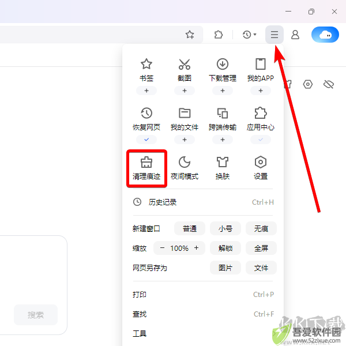Unpin 恢复网页 via checkmark toggle
The height and width of the screenshot is (346, 346).
pyautogui.click(x=146, y=140)
